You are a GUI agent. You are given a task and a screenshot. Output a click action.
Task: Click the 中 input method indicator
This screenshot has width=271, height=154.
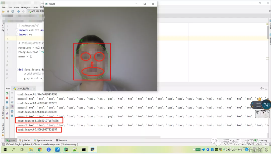(x=258, y=113)
